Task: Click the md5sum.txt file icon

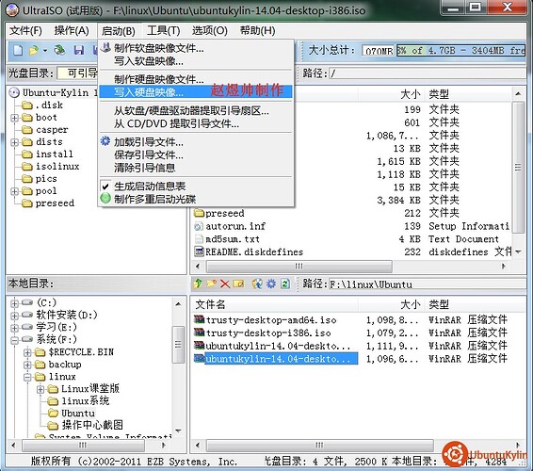Action: click(x=199, y=239)
